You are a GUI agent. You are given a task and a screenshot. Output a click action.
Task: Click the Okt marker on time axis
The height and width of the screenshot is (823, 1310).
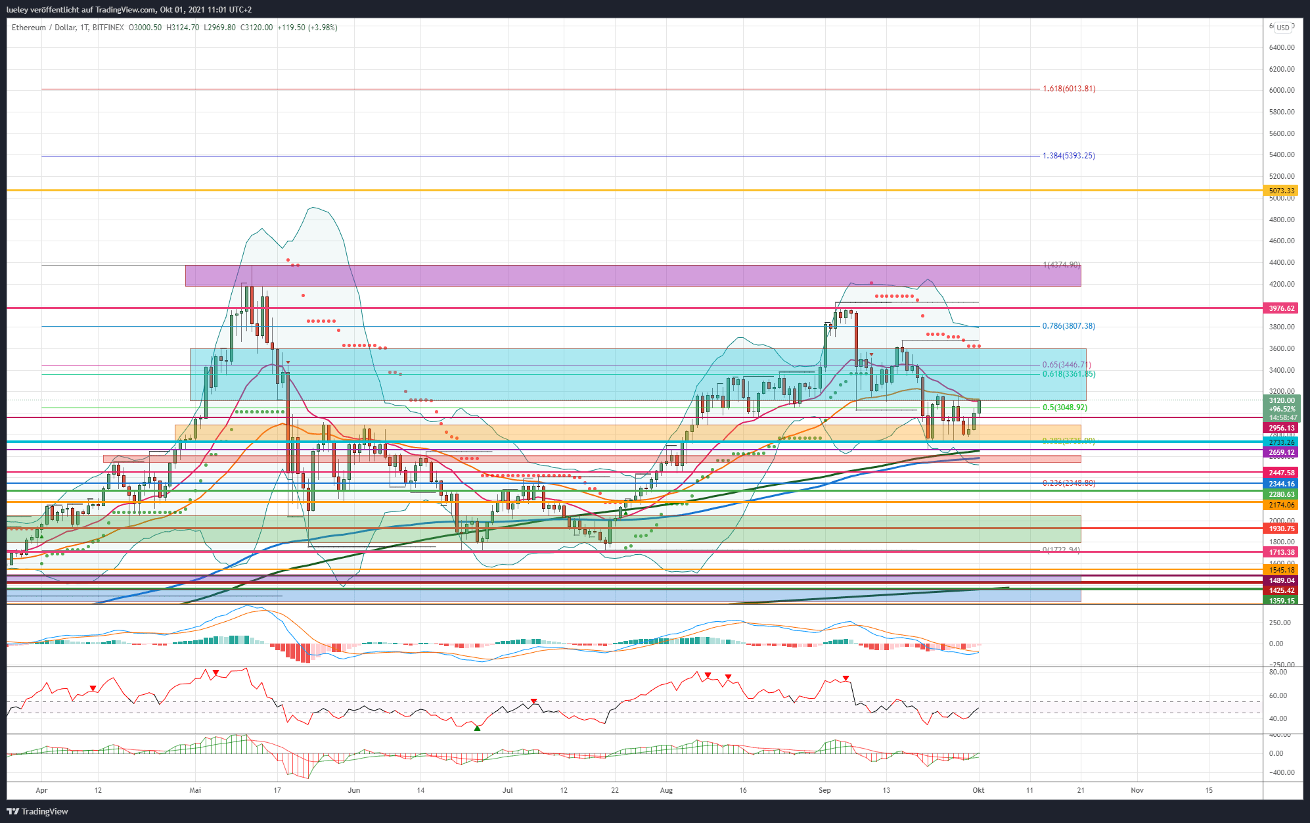pyautogui.click(x=978, y=790)
